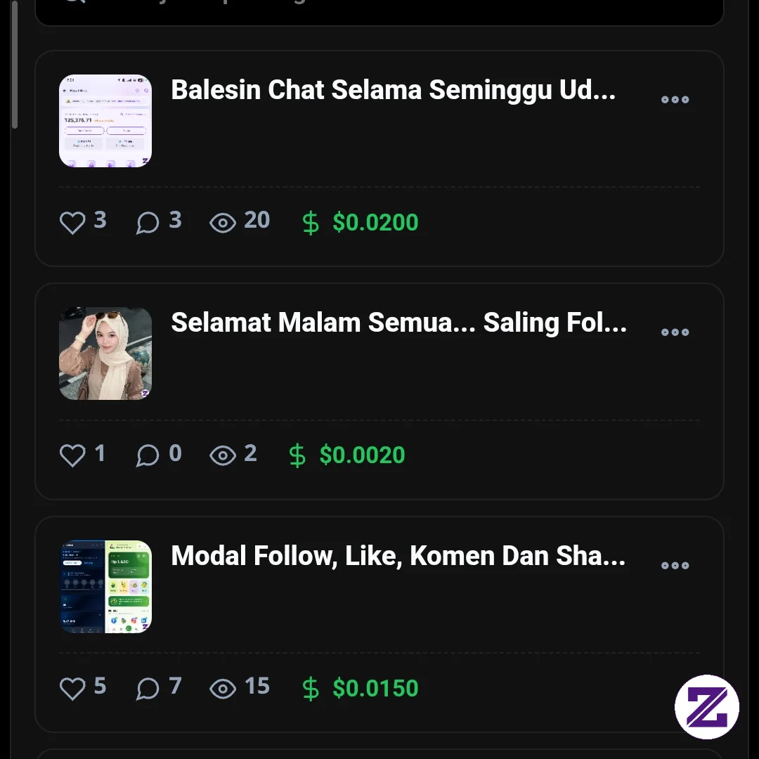Like the Modal Follow, Like, Komen post
The height and width of the screenshot is (759, 759).
pos(72,688)
